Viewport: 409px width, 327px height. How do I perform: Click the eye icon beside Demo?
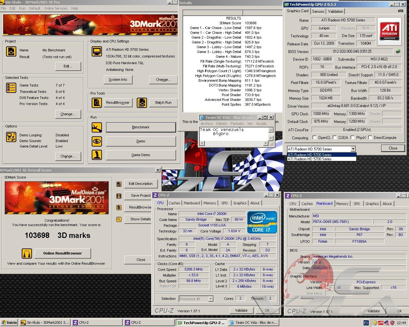[x=97, y=141]
